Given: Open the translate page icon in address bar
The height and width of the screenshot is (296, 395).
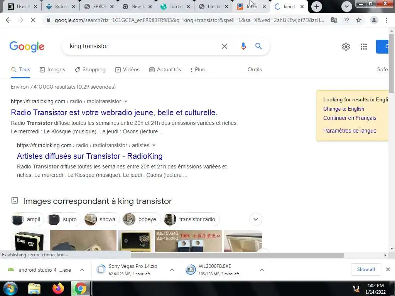Looking at the screenshot, I should pyautogui.click(x=334, y=20).
